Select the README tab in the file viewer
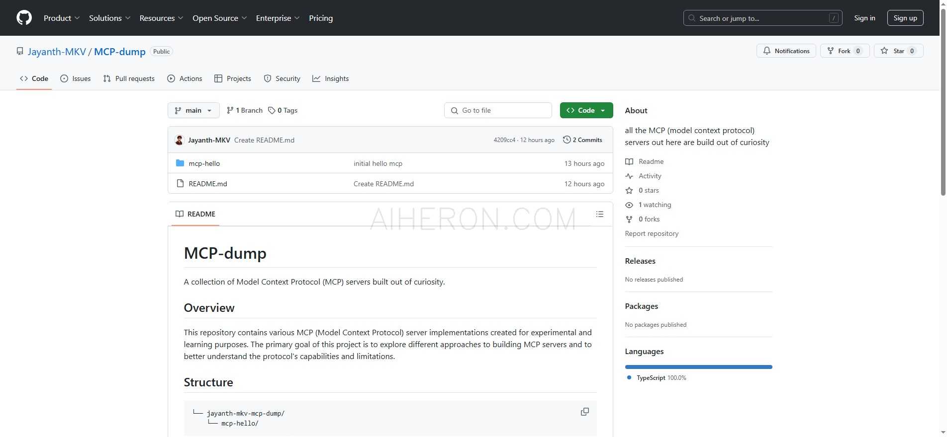947x437 pixels. [195, 214]
